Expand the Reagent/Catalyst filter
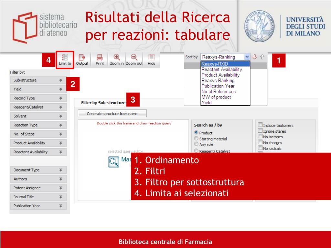Image resolution: width=331 pixels, height=248 pixels. (x=38, y=107)
